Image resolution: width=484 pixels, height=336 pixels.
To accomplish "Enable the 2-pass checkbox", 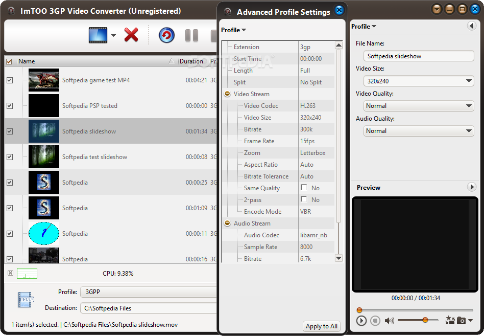I will coord(304,199).
